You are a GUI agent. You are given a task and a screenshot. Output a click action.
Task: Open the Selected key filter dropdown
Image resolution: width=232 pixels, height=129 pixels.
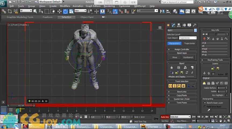(x=180, y=117)
